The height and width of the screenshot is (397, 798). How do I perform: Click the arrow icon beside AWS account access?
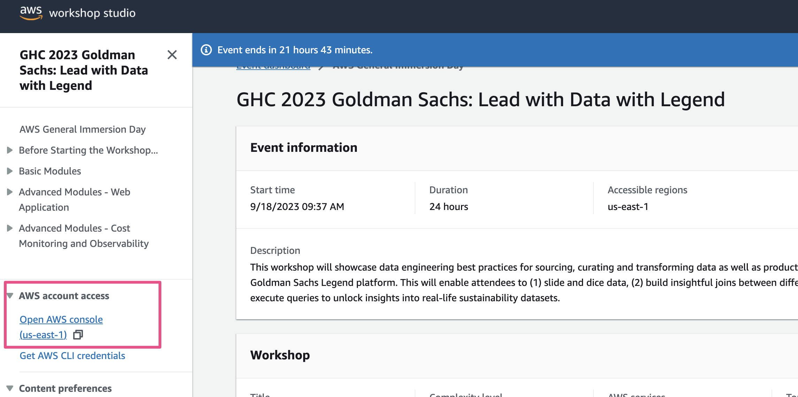coord(10,296)
